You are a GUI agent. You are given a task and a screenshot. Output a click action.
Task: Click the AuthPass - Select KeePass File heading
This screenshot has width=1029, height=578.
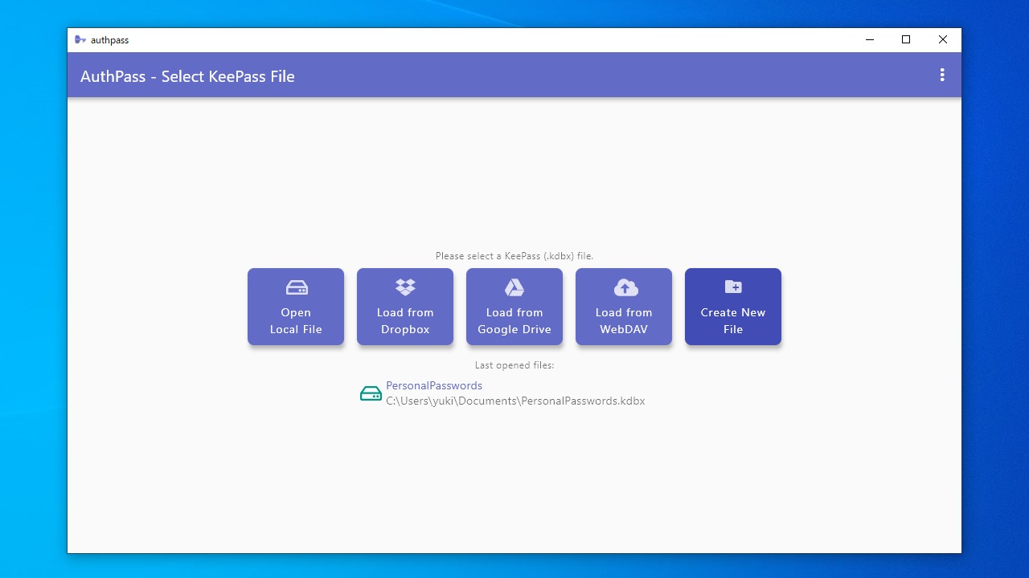click(x=187, y=76)
